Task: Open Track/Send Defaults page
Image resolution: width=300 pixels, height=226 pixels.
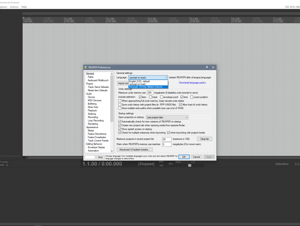Action: pos(98,87)
